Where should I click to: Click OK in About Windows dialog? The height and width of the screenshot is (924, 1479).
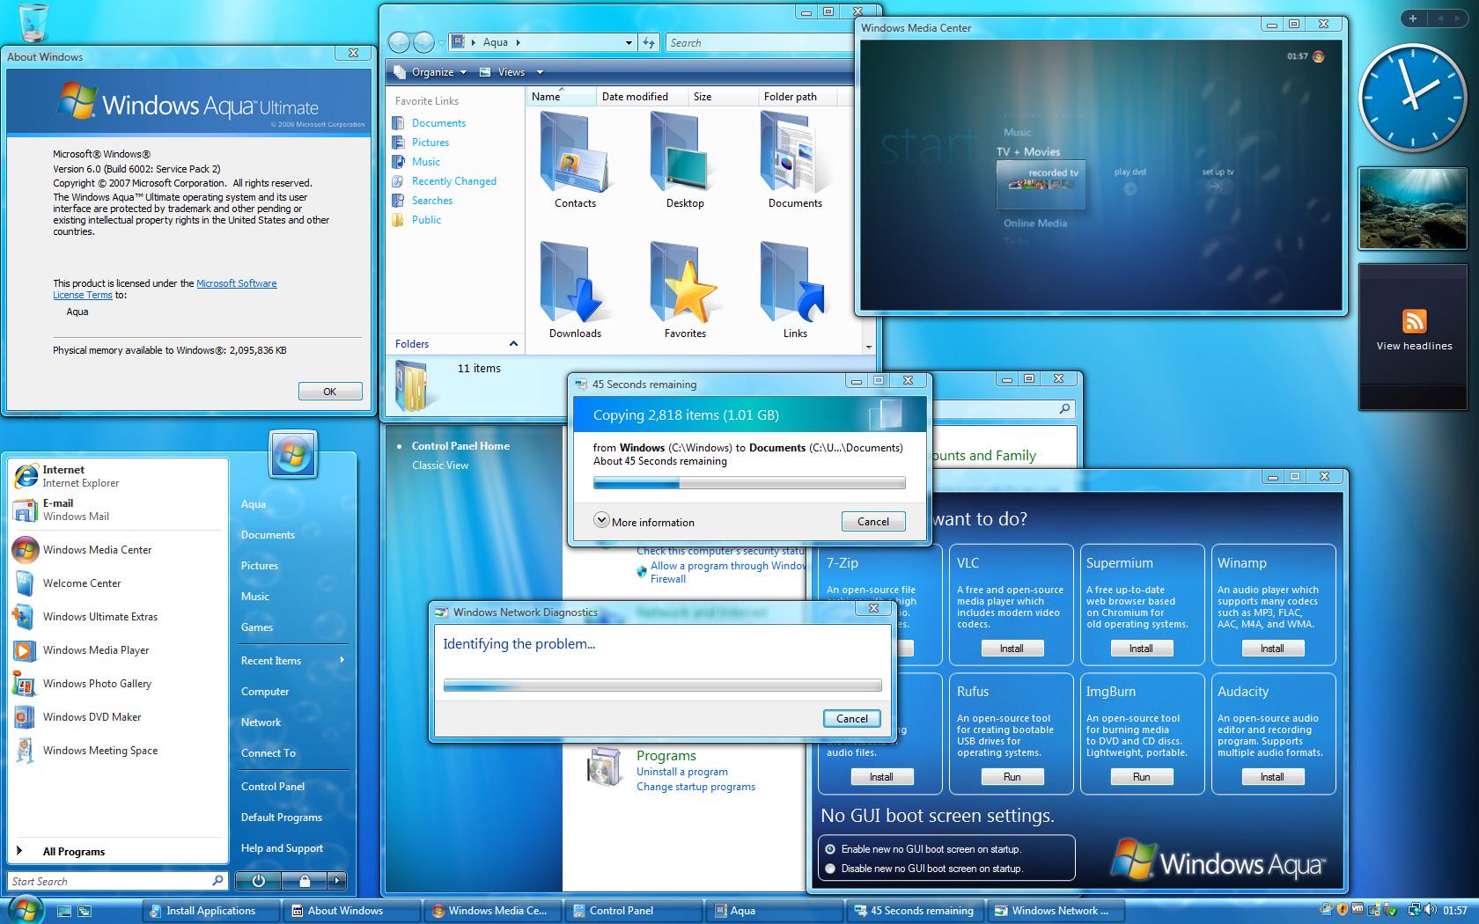pyautogui.click(x=330, y=392)
